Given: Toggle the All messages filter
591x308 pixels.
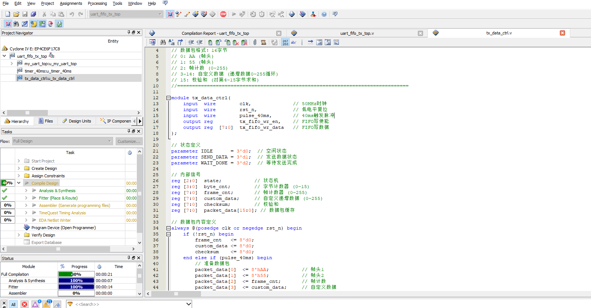Looking at the screenshot, I should pos(13,304).
